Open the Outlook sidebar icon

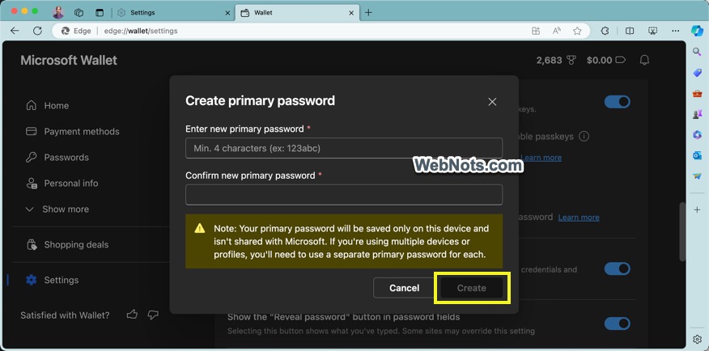(697, 155)
